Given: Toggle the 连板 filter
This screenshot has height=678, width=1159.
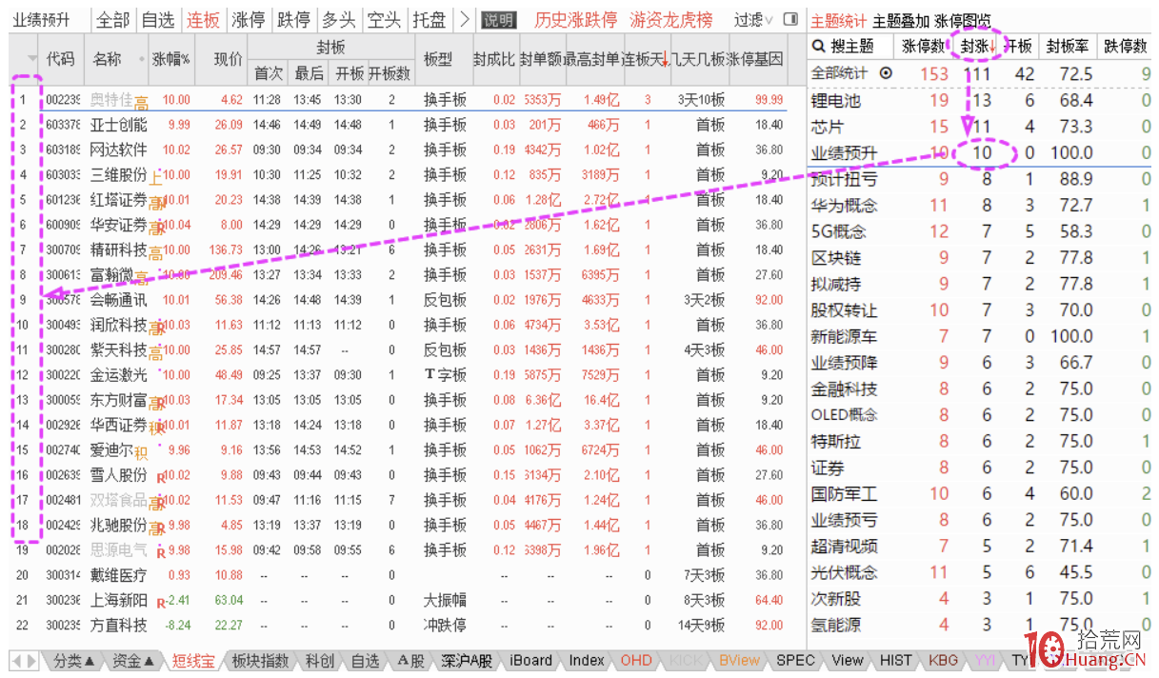Looking at the screenshot, I should point(204,19).
